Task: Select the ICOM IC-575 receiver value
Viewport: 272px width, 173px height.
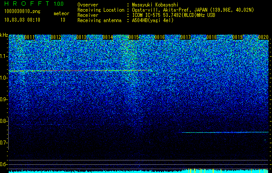Action: (173, 15)
